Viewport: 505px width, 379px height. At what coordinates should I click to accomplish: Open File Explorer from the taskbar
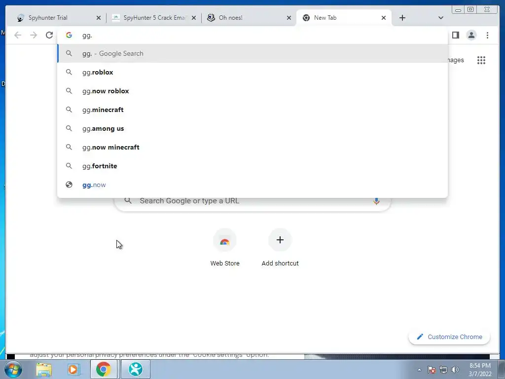(44, 369)
